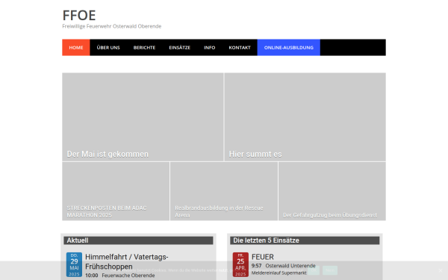Click the 'Osterwald Unterende' location text

pos(290,266)
